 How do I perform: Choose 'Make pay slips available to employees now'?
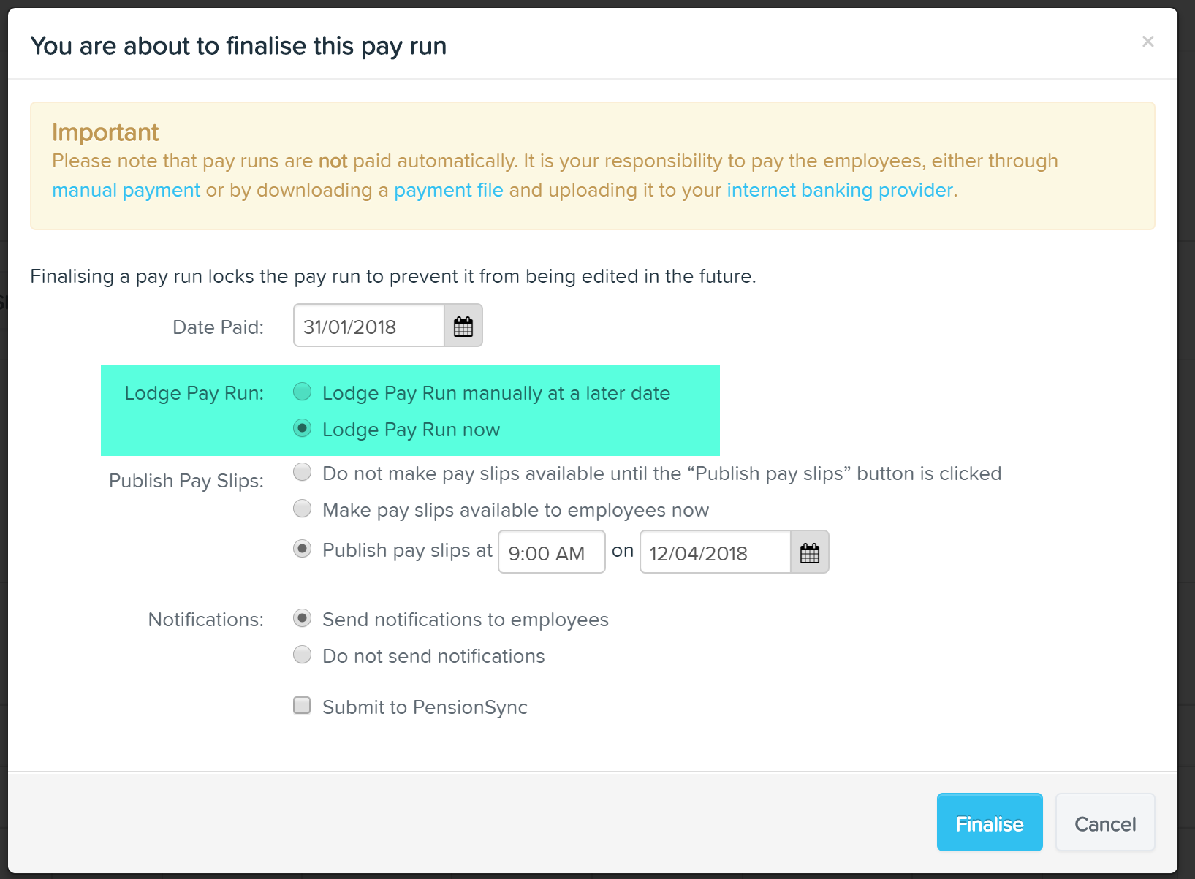[x=302, y=509]
